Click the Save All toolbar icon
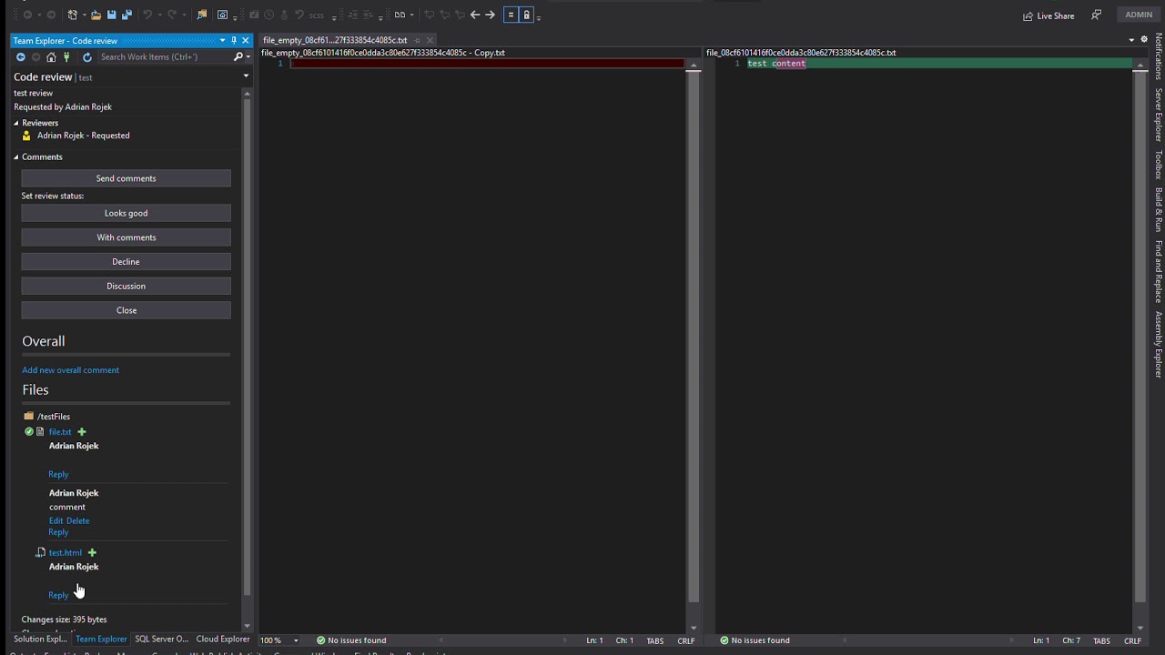Viewport: 1165px width, 655px height. point(127,15)
